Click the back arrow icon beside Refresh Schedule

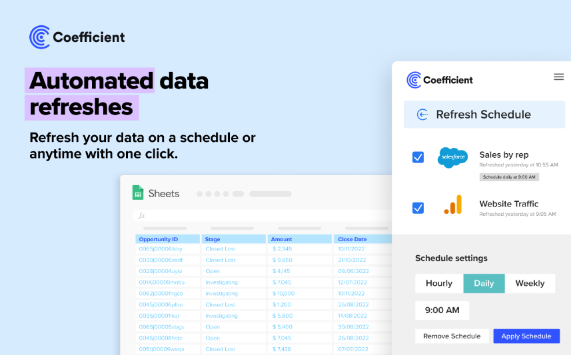pyautogui.click(x=422, y=115)
